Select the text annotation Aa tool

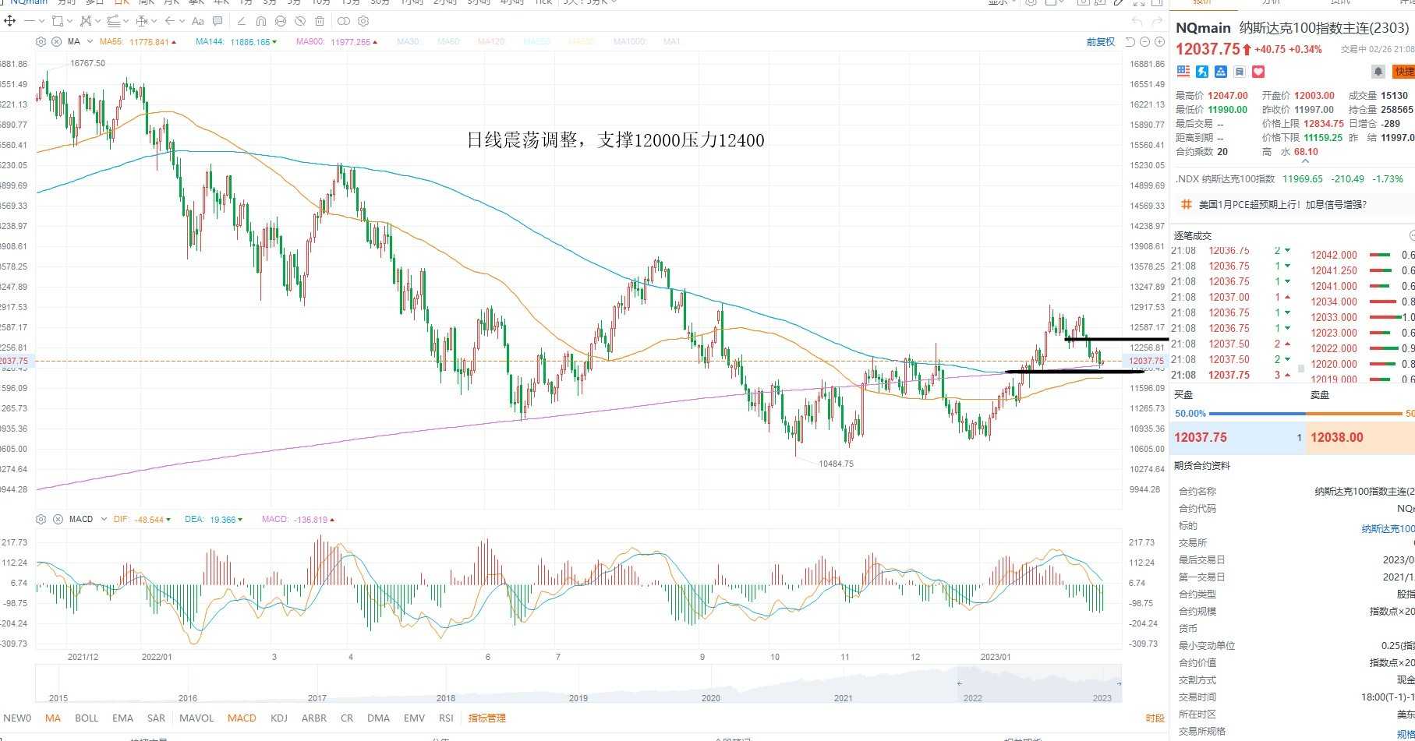[198, 21]
